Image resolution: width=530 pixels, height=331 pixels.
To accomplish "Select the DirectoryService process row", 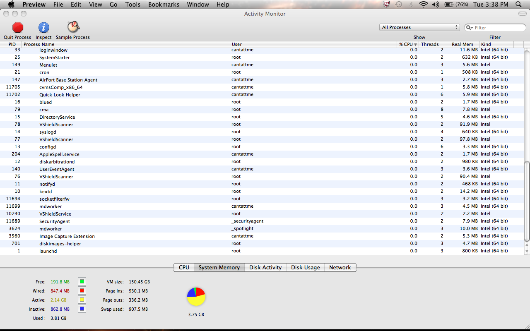I will pos(262,117).
